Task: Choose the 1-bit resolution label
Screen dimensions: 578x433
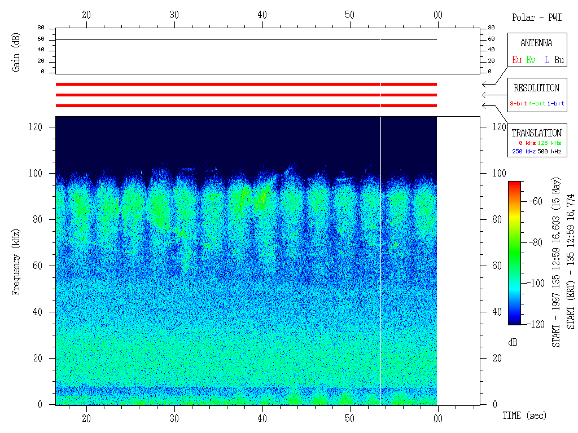Action: tap(555, 104)
